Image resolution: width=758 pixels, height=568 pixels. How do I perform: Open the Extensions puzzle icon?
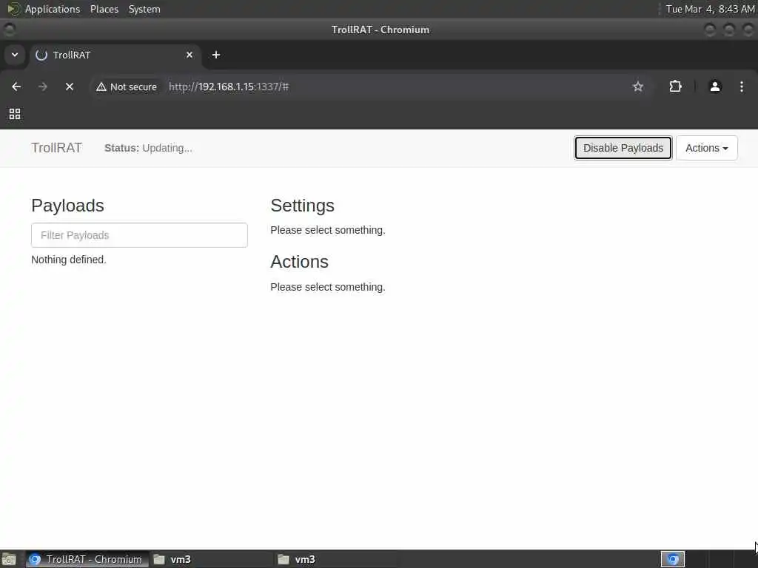coord(675,87)
